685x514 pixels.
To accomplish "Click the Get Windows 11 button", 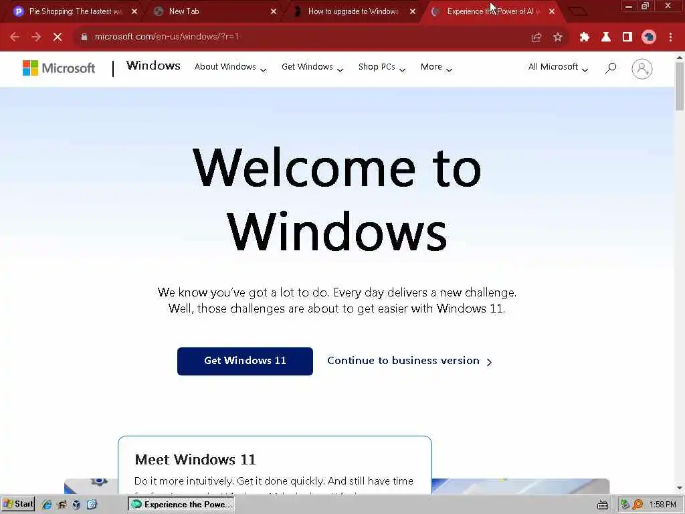I will click(x=245, y=361).
